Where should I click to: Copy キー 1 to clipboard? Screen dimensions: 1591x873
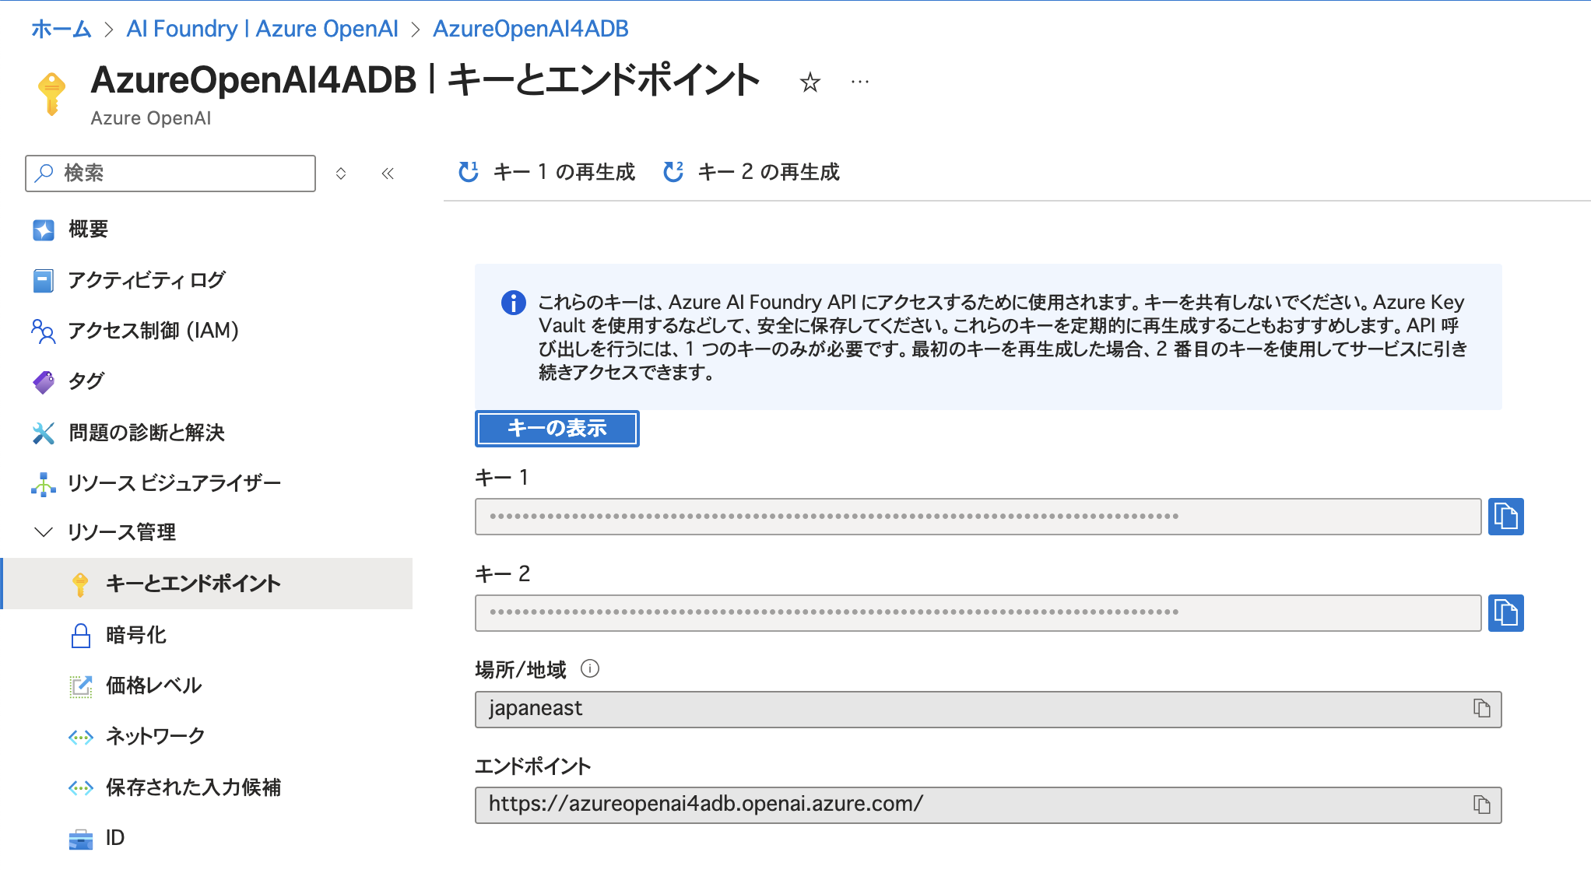[x=1506, y=517]
